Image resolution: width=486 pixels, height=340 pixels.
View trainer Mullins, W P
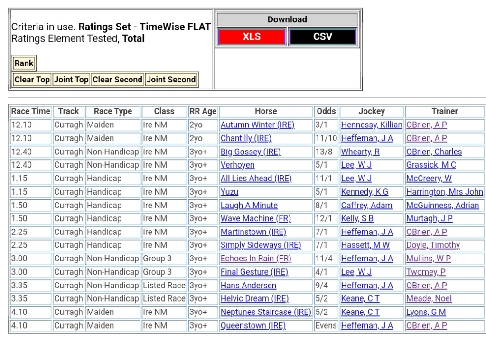[x=428, y=259]
